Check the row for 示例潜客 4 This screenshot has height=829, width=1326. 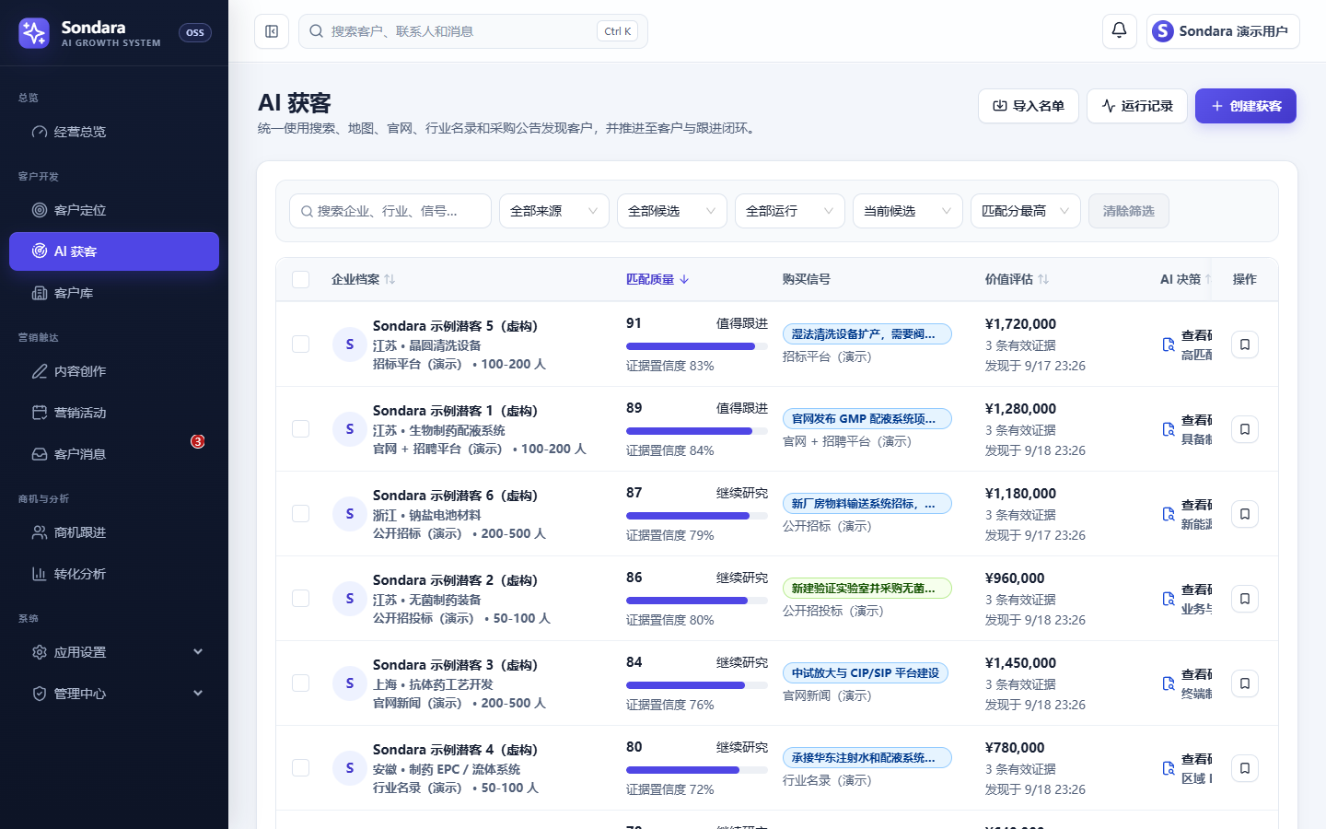tap(301, 767)
